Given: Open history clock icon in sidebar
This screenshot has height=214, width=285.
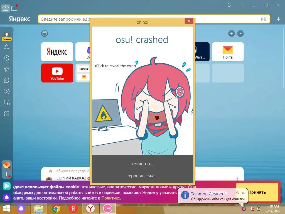Looking at the screenshot, I should click(7, 58).
